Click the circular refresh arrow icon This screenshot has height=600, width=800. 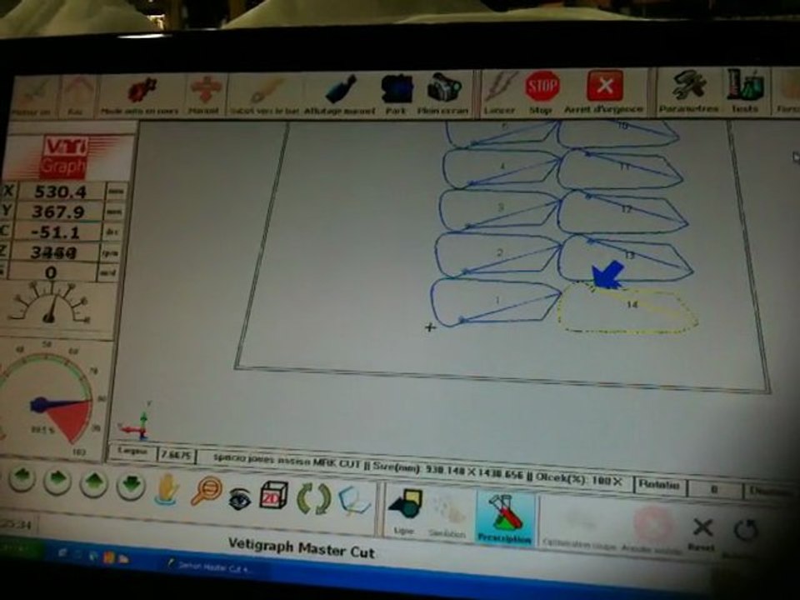[x=745, y=531]
